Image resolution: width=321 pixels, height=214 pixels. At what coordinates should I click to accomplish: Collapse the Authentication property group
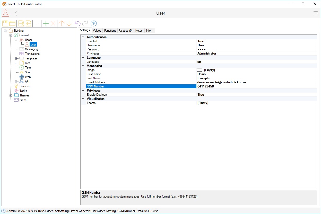tap(83, 37)
